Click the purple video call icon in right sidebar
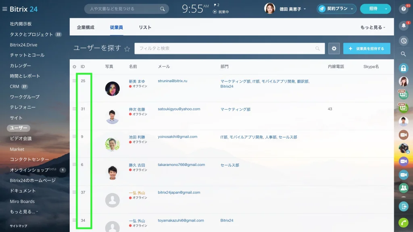 pyautogui.click(x=403, y=161)
